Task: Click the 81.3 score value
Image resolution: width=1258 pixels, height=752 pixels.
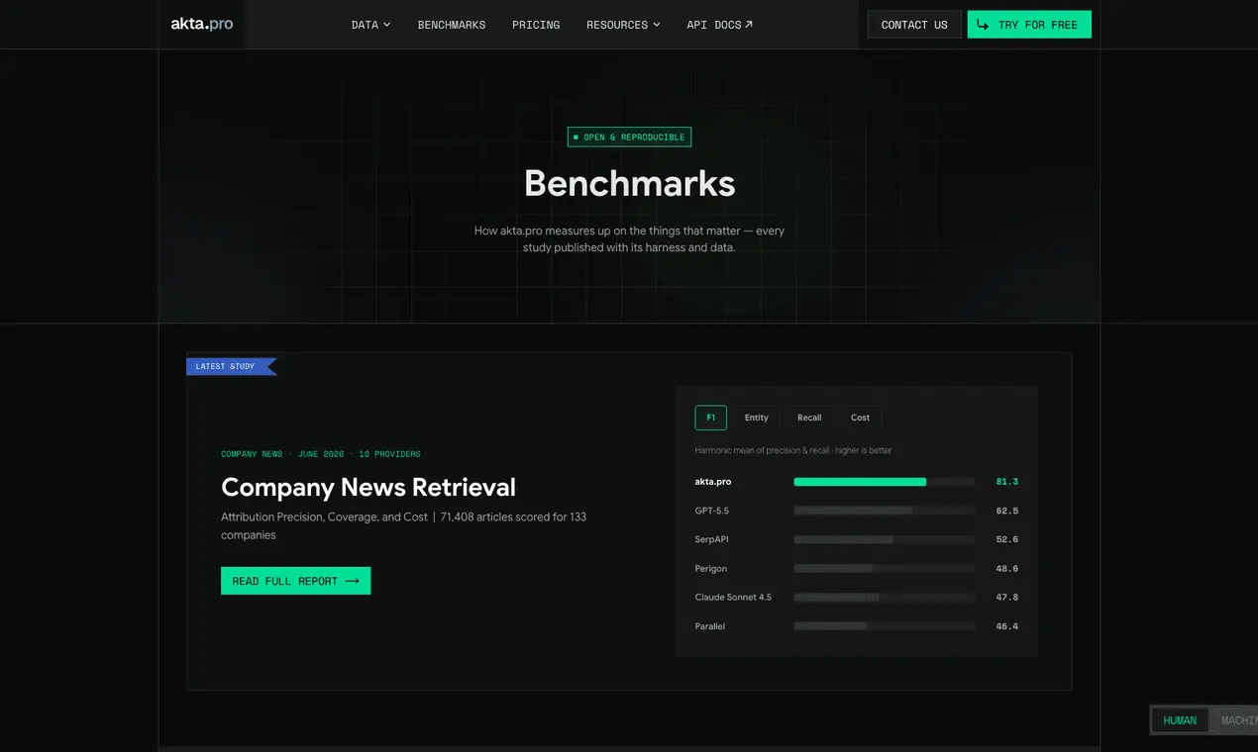Action: point(1007,482)
